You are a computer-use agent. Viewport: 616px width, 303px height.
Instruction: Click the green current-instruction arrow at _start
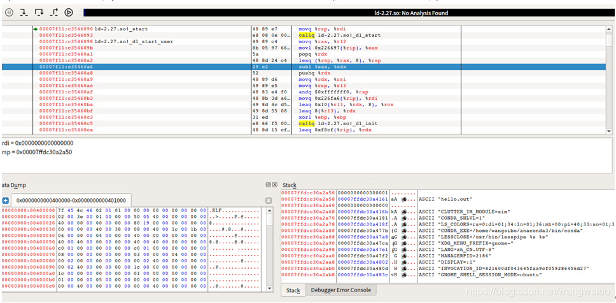[x=36, y=29]
